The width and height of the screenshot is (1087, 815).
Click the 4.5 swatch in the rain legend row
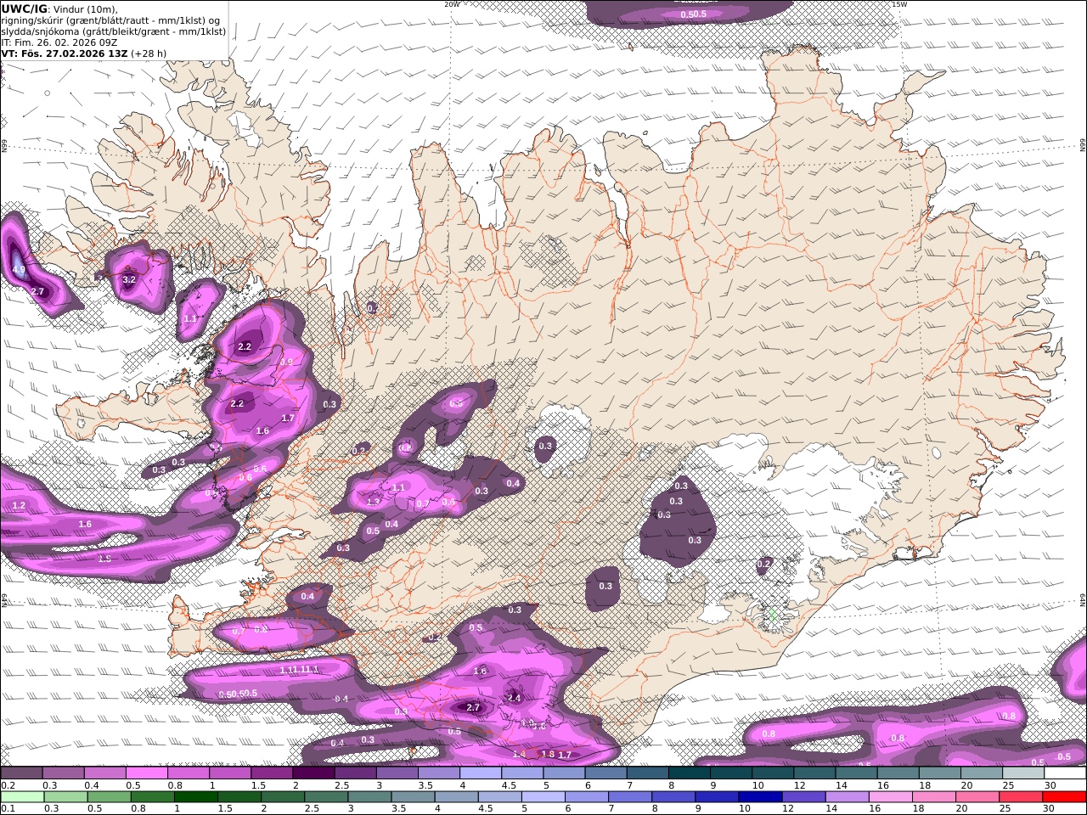(499, 796)
